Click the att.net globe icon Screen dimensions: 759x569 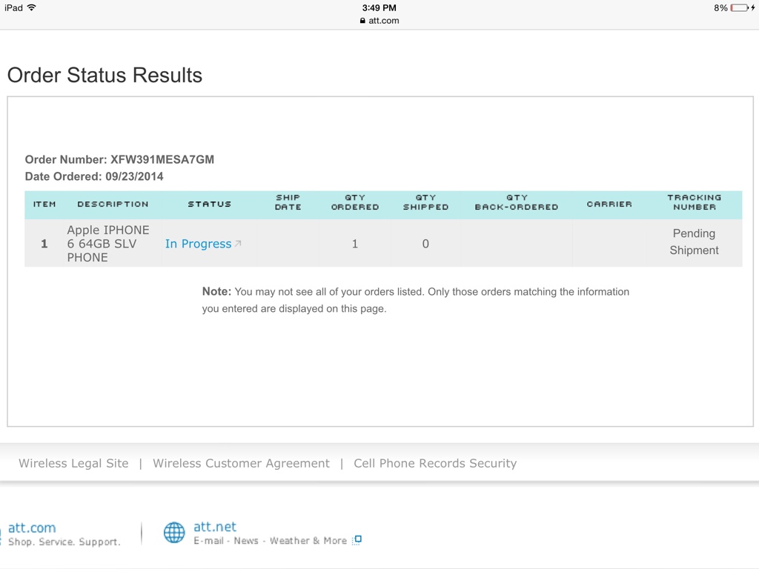pos(174,533)
